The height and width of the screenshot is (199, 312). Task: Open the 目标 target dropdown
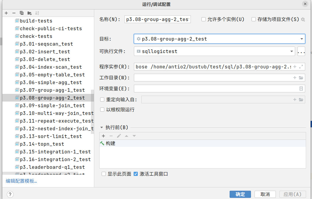click(x=301, y=39)
